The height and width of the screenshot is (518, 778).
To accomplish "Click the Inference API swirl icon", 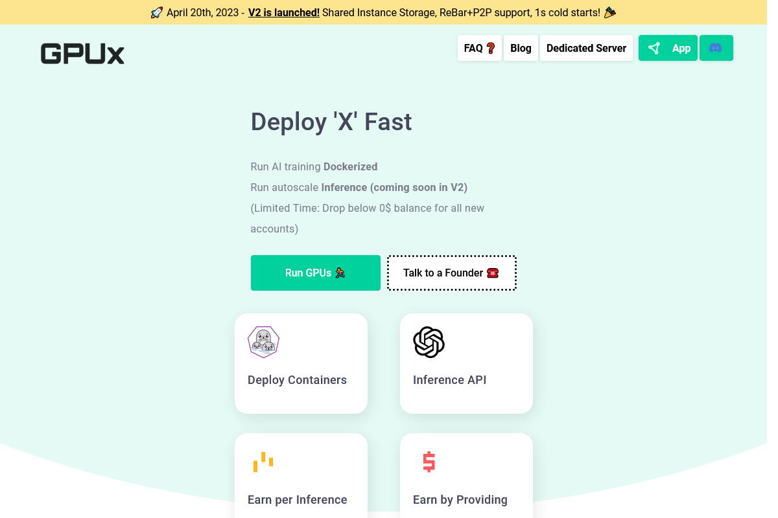I will click(x=429, y=343).
